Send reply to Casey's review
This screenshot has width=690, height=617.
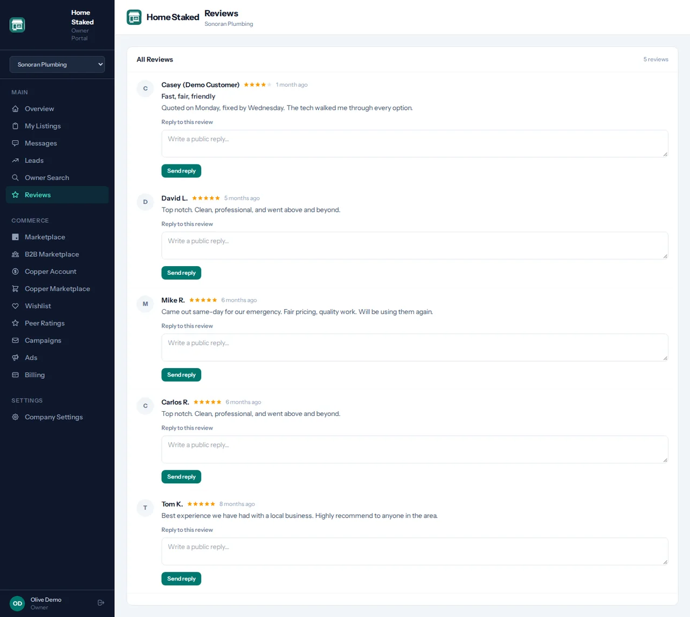coord(181,171)
